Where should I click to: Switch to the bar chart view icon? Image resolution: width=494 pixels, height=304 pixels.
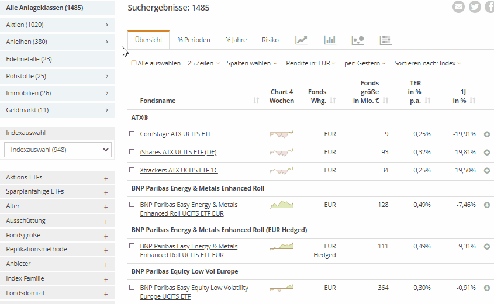pos(330,40)
